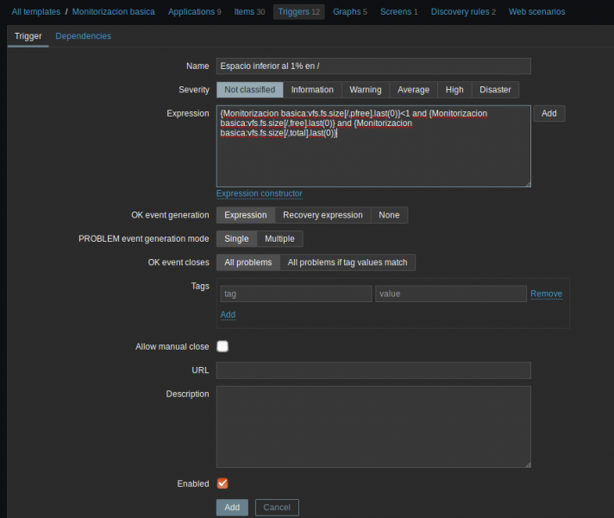Screen dimensions: 614x518
Task: Navigate to All templates breadcrumb
Action: (36, 12)
